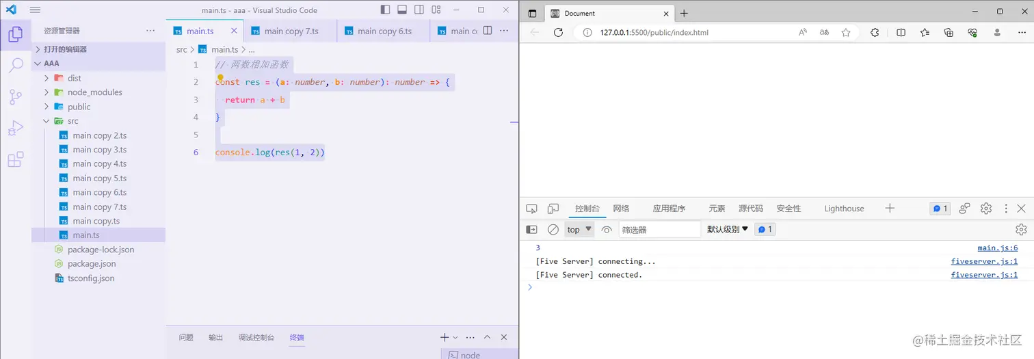Toggle DevTools inspect element picker
Image resolution: width=1034 pixels, height=359 pixels.
pos(531,209)
